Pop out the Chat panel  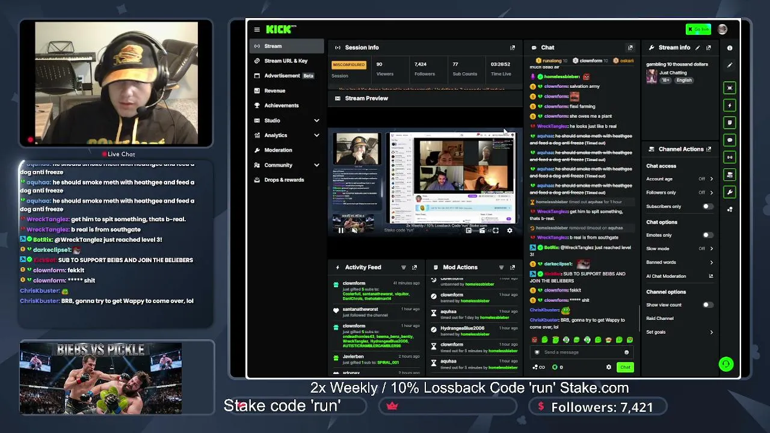click(x=630, y=48)
